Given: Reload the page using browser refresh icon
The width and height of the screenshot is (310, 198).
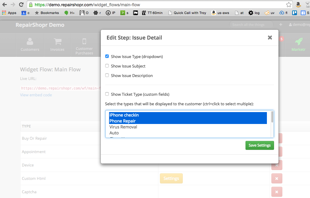Looking at the screenshot, I should (x=21, y=5).
